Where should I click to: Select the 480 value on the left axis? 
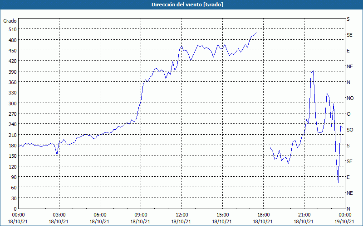pyautogui.click(x=13, y=40)
